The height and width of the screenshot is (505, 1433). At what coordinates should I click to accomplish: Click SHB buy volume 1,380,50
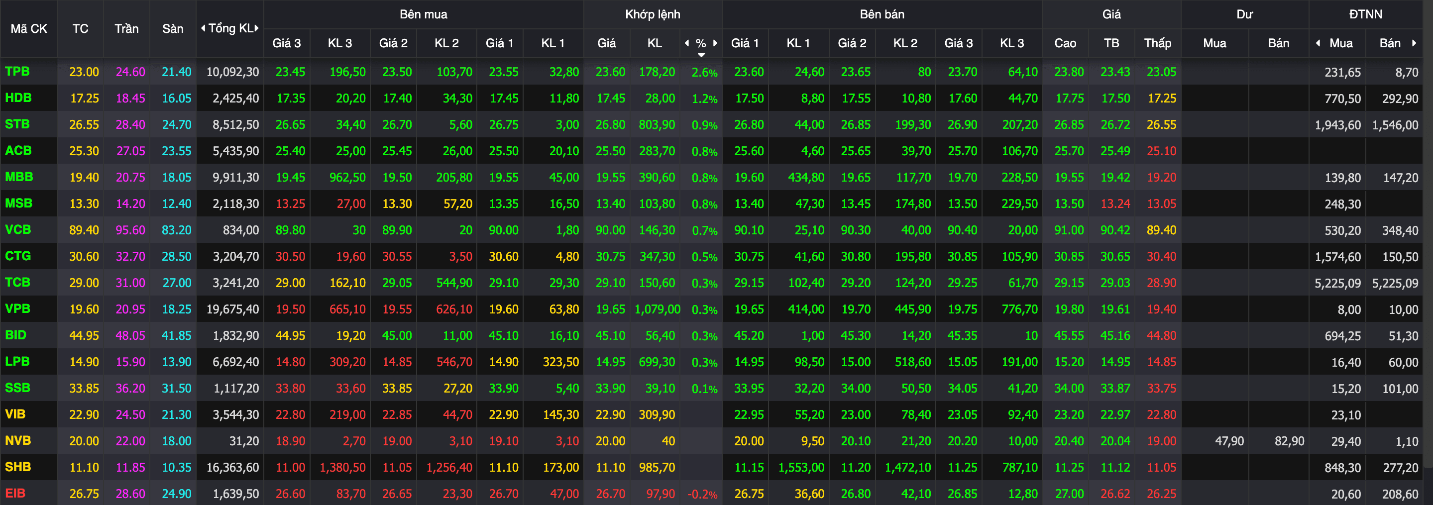(342, 467)
